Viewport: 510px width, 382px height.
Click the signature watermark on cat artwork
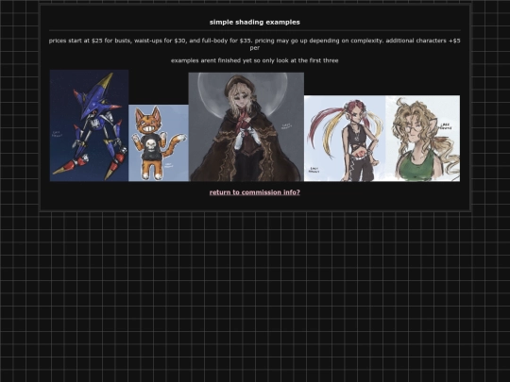pos(168,165)
